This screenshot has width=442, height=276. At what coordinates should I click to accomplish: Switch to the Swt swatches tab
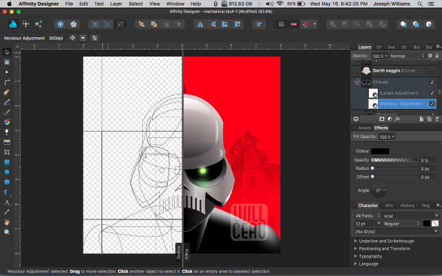(392, 47)
